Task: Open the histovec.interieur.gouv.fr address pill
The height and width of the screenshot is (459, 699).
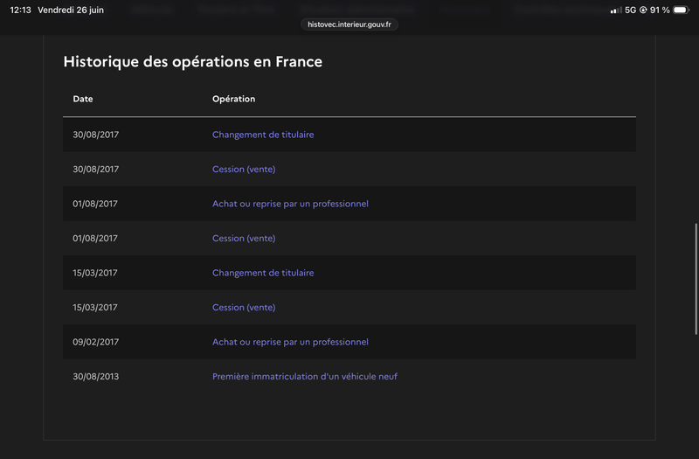Action: tap(349, 24)
